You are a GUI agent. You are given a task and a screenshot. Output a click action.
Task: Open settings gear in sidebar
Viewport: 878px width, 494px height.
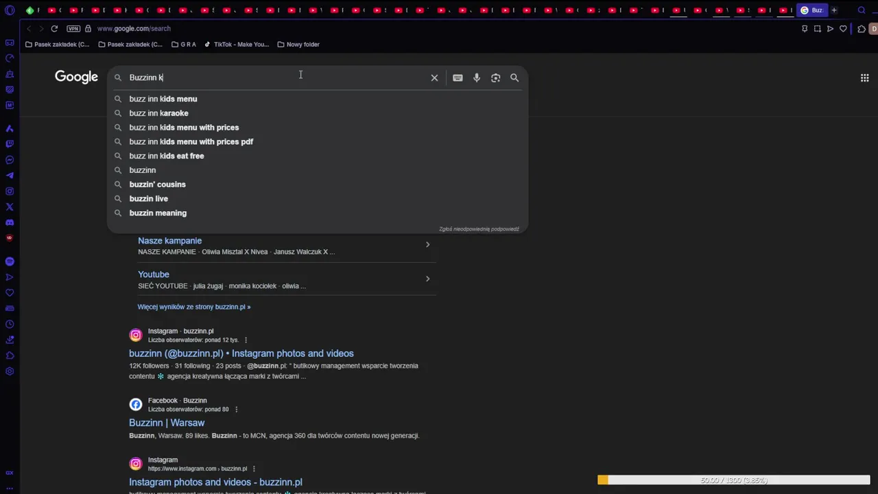10,371
